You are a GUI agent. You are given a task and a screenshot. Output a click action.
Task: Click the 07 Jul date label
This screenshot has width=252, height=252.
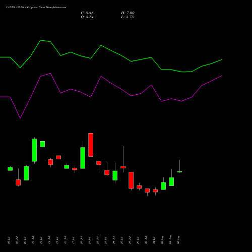point(9,240)
